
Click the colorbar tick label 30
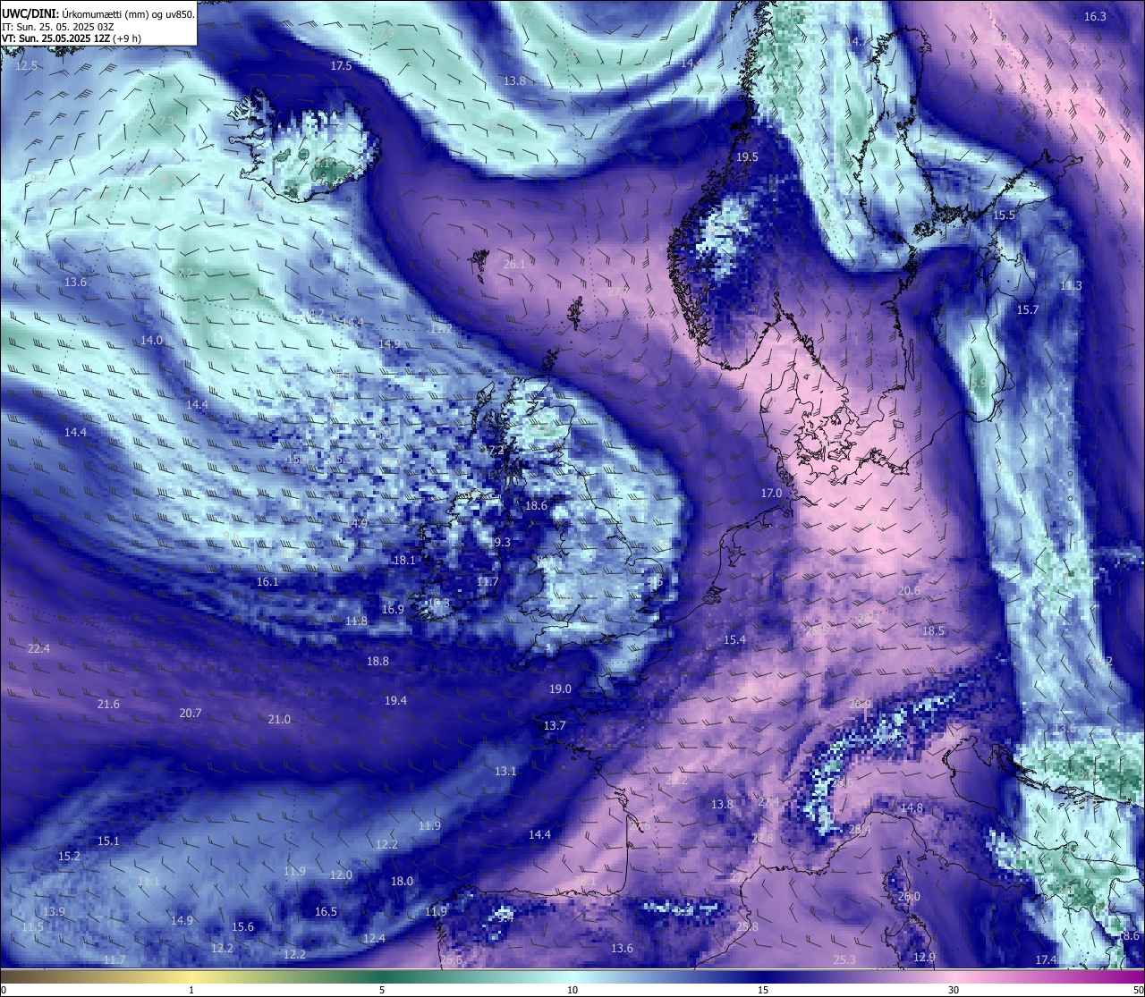(954, 990)
